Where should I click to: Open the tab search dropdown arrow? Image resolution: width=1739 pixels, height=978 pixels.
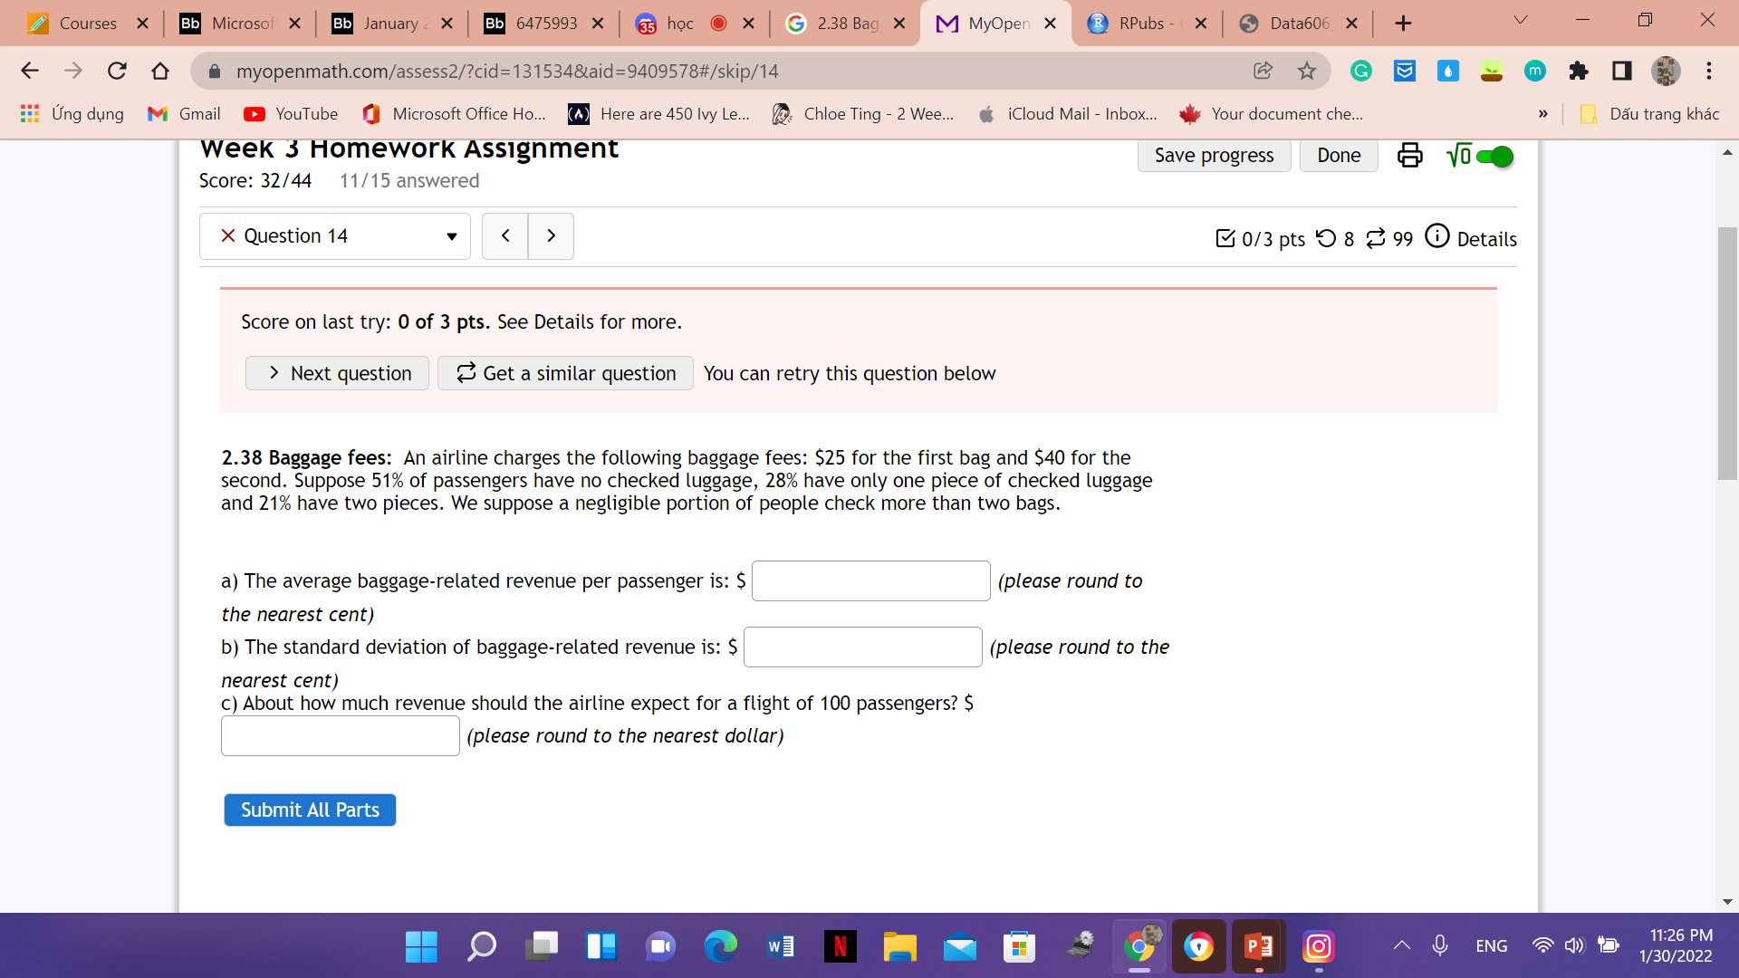pos(1521,20)
